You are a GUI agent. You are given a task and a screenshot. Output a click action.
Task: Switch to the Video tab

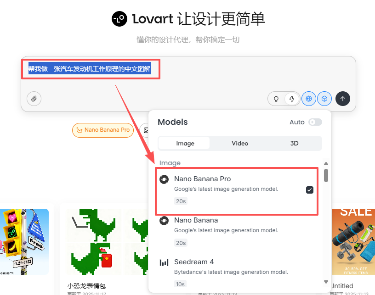coord(240,143)
